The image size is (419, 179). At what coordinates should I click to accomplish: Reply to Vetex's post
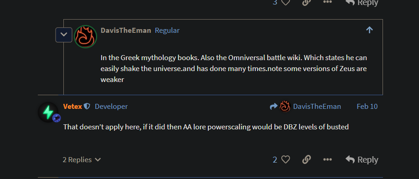362,159
